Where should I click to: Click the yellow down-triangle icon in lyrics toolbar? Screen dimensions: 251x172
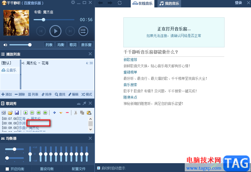[x=61, y=113]
